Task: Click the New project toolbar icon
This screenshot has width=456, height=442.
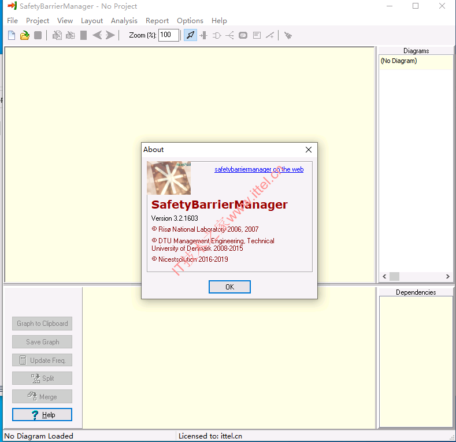Action: 12,35
